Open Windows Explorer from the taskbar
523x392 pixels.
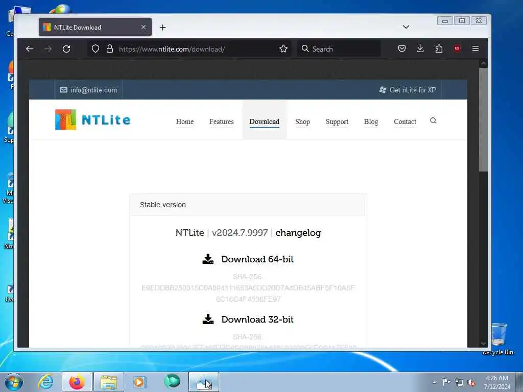click(x=109, y=382)
